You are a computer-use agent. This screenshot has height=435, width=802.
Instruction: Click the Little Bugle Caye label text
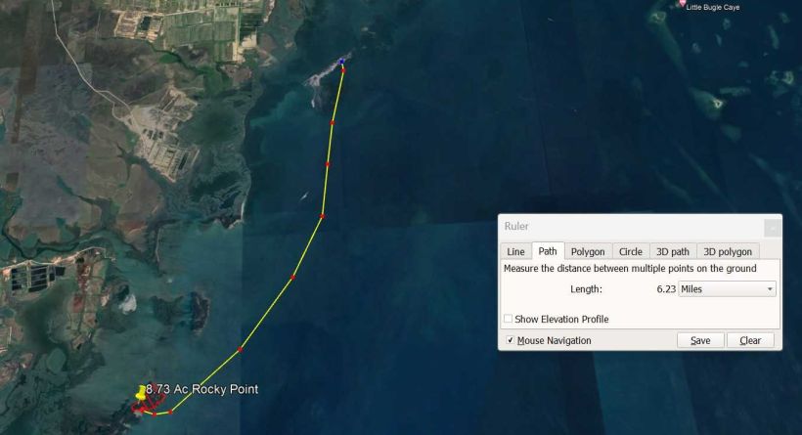point(712,7)
